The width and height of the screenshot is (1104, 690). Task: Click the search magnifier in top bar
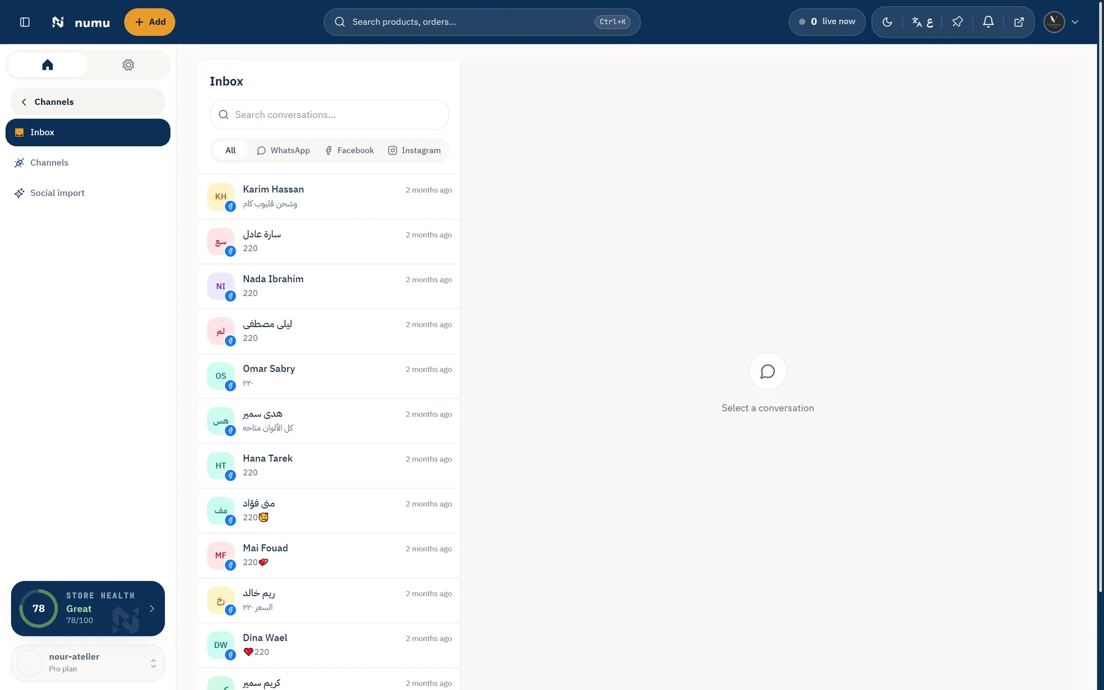click(340, 22)
